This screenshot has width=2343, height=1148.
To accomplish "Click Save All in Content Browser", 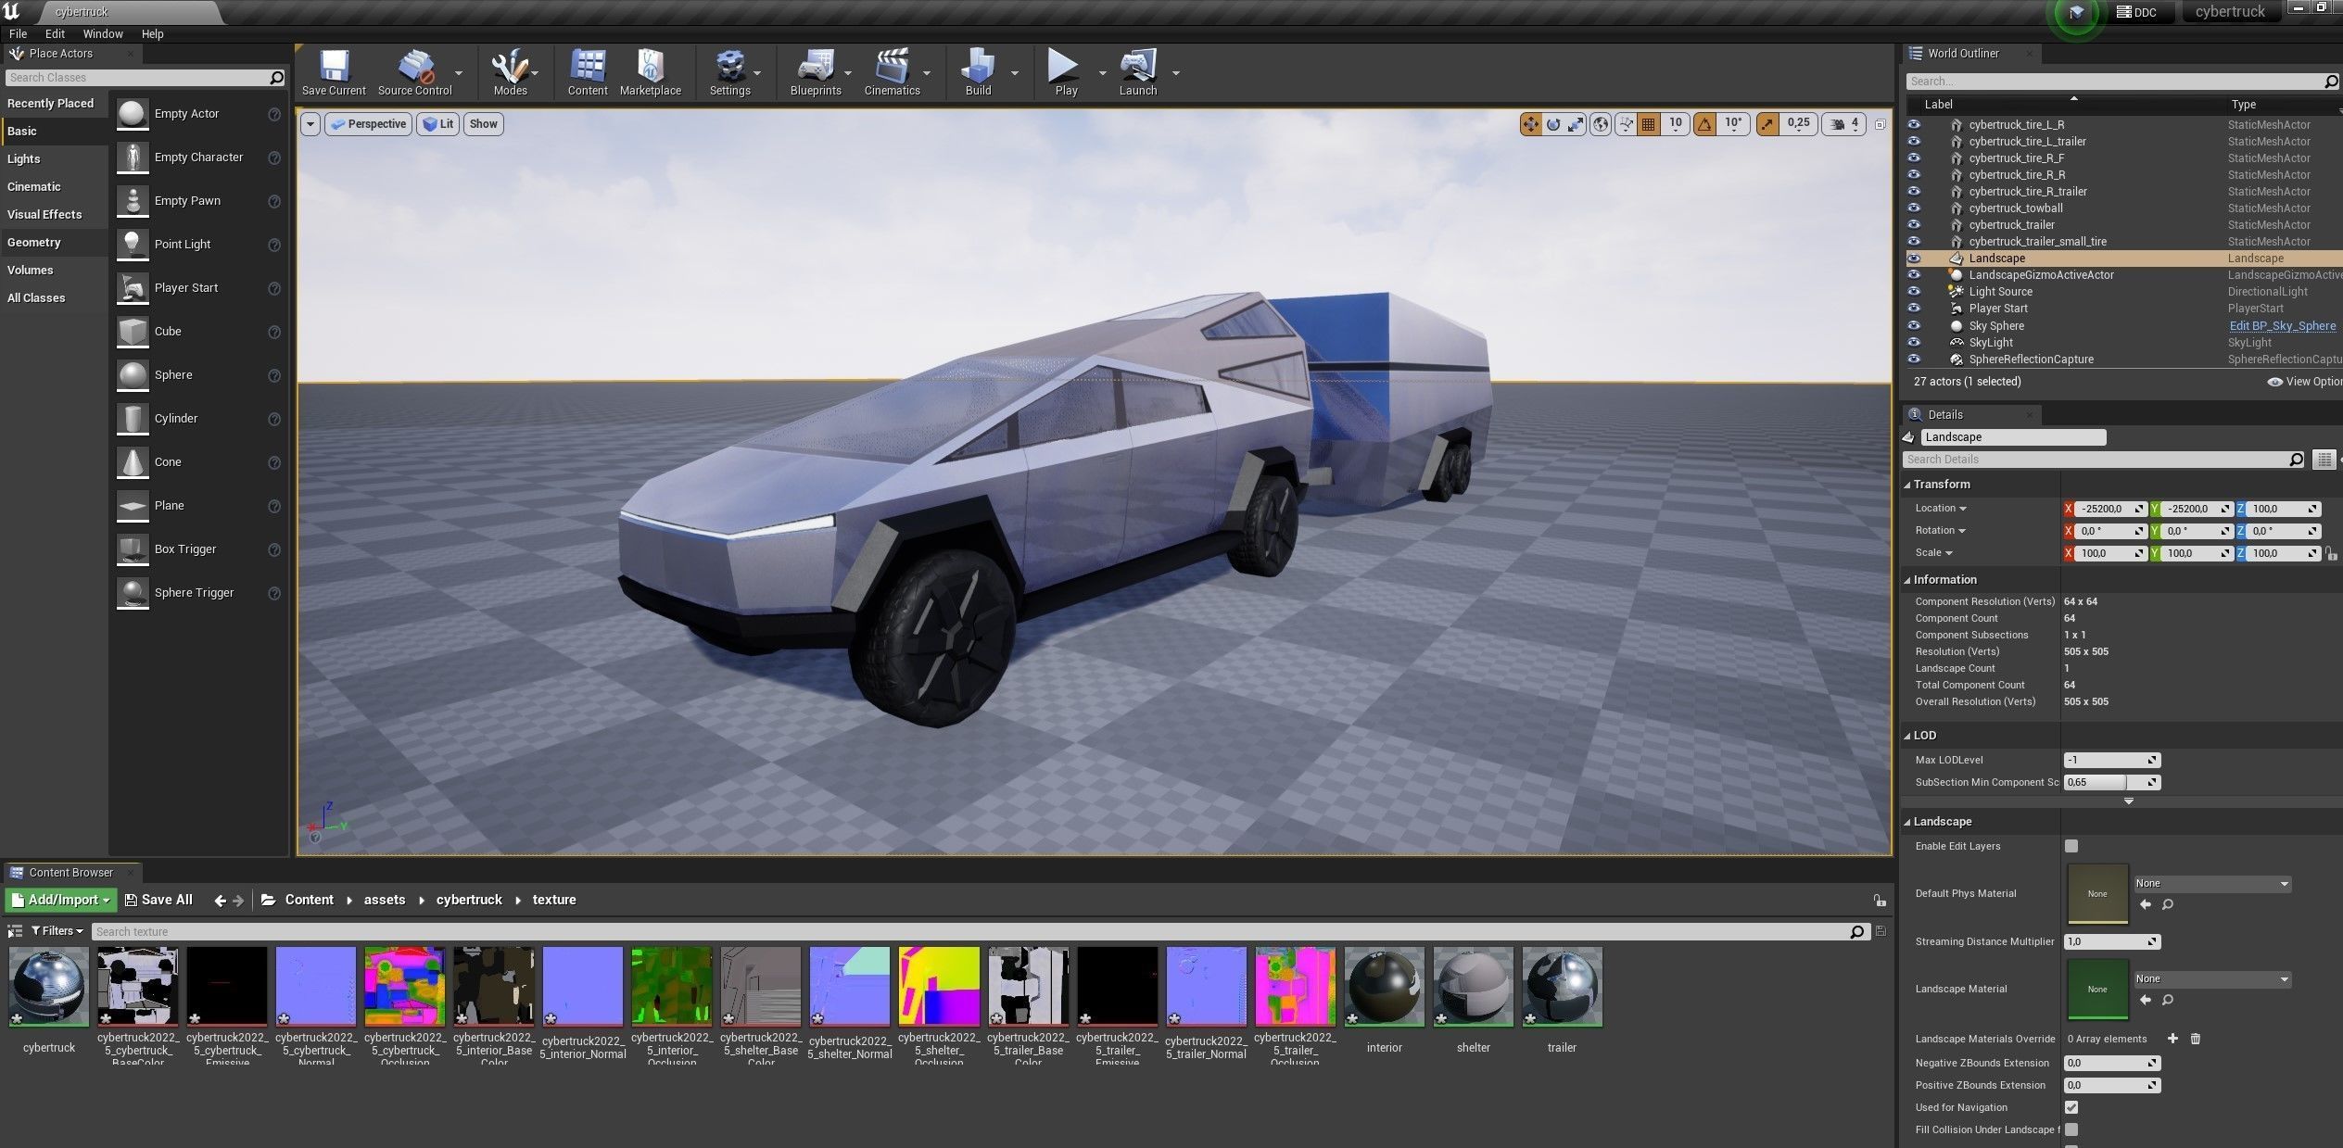I will (158, 900).
